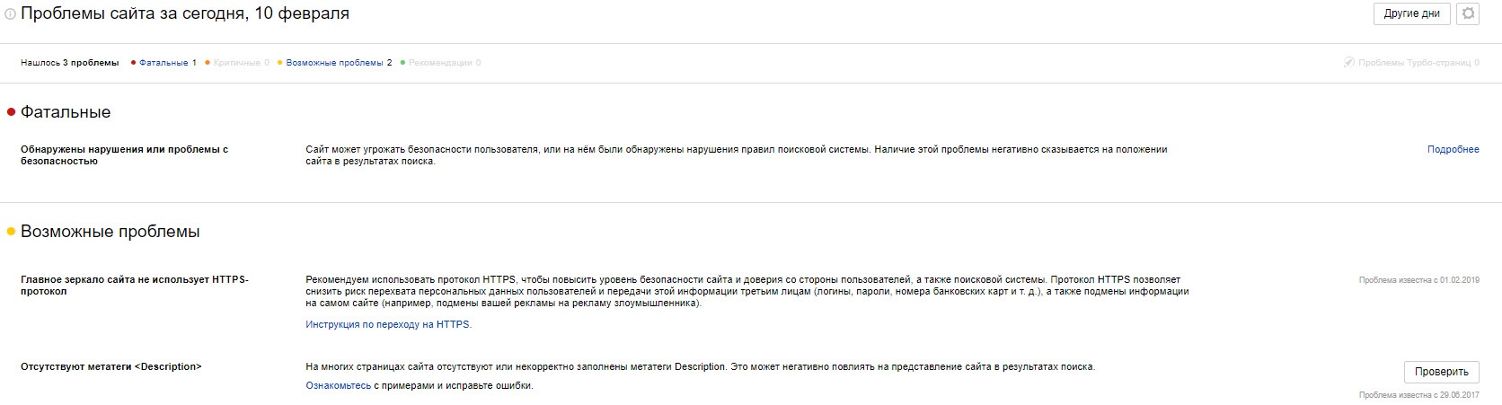Viewport: 1502px width, 405px height.
Task: Jump to Возможные проблемы 2 via summary link
Action: coord(339,63)
